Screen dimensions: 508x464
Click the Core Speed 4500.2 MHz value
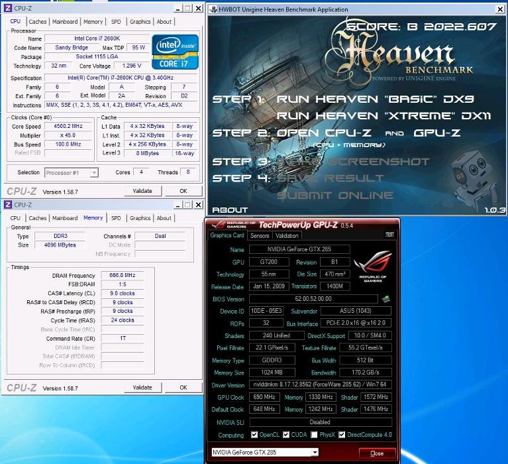(x=68, y=126)
